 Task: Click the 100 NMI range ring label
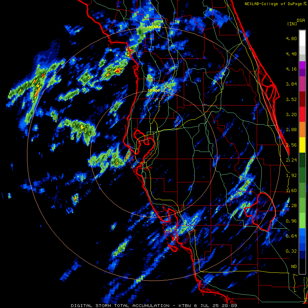tap(154, 27)
